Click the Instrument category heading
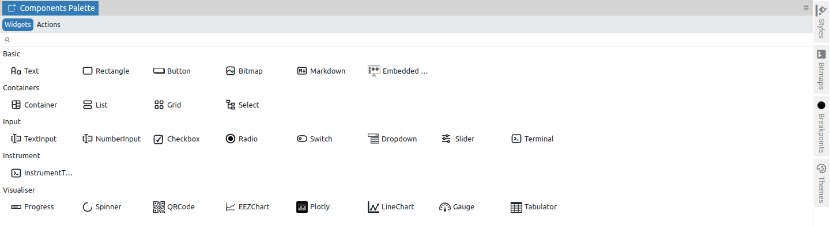 point(21,156)
